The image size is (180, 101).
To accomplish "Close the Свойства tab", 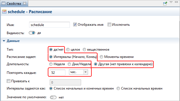I will [x=25, y=3].
